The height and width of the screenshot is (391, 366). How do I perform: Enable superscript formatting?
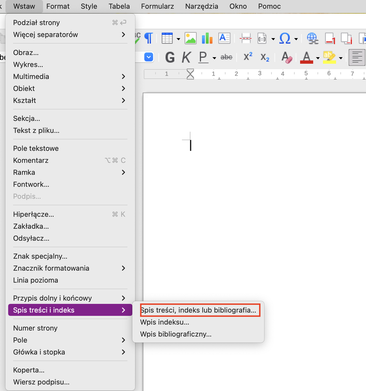coord(247,56)
